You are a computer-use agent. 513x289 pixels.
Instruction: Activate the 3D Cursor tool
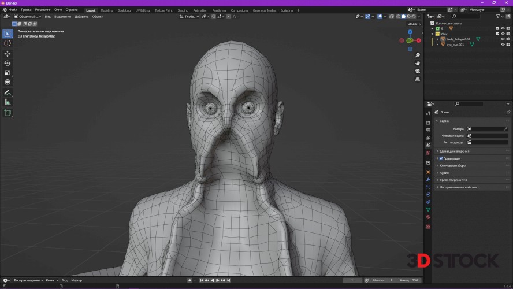pos(8,43)
